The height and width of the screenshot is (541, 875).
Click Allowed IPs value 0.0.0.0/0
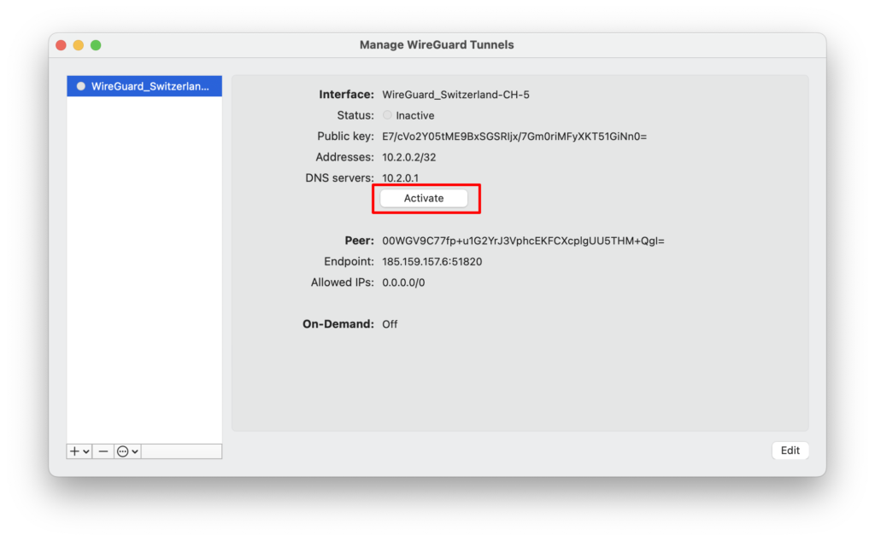[403, 282]
